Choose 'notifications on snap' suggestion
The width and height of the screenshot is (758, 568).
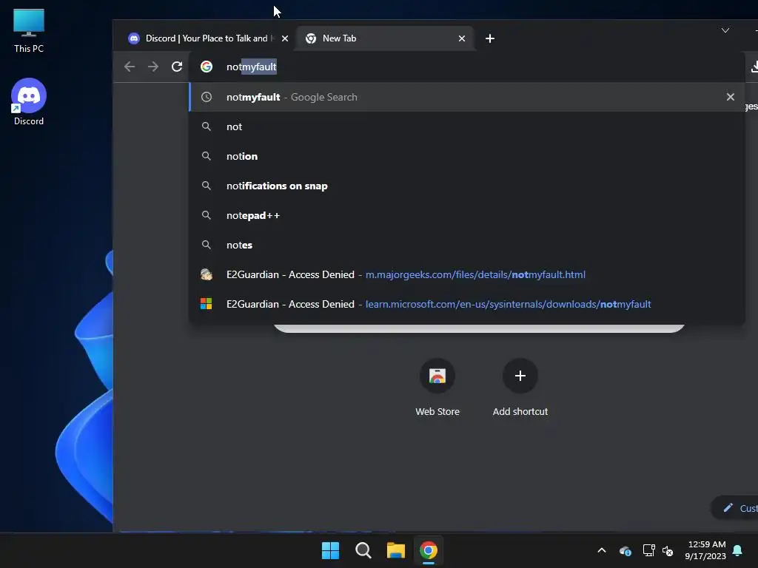point(467,186)
